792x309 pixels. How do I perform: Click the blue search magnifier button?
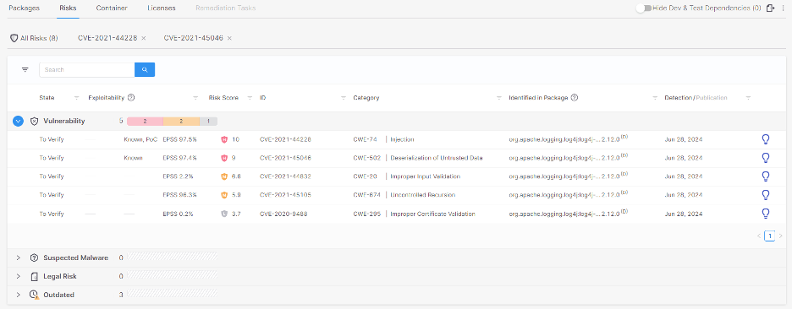pyautogui.click(x=145, y=69)
